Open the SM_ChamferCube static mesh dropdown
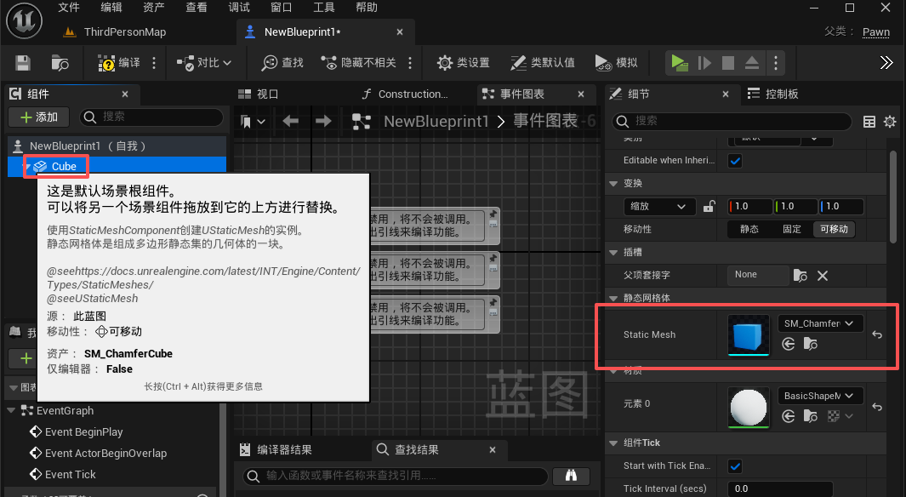 pyautogui.click(x=820, y=323)
